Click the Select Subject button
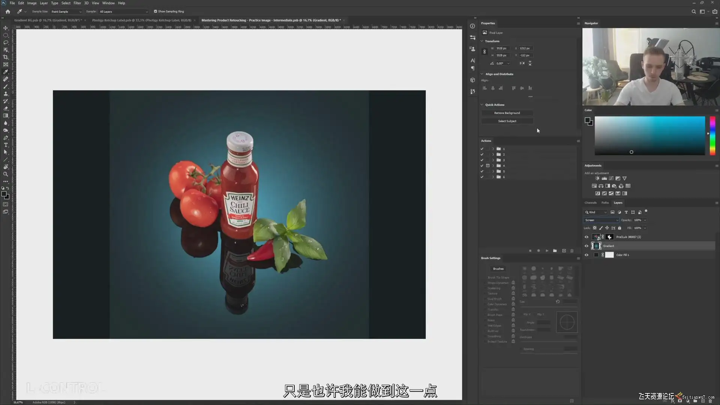Viewport: 720px width, 405px height. click(507, 121)
